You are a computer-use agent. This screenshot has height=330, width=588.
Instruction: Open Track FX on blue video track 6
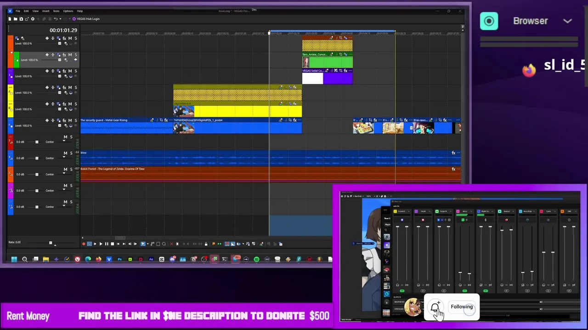click(64, 121)
